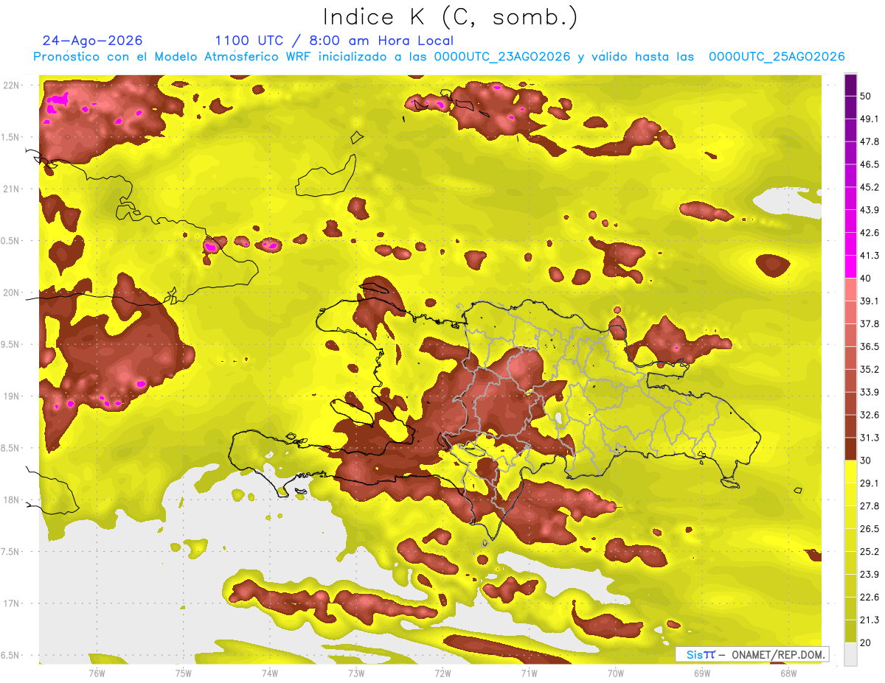885x683 pixels.
Task: Click the colorbar value '49.1'
Action: tap(870, 119)
